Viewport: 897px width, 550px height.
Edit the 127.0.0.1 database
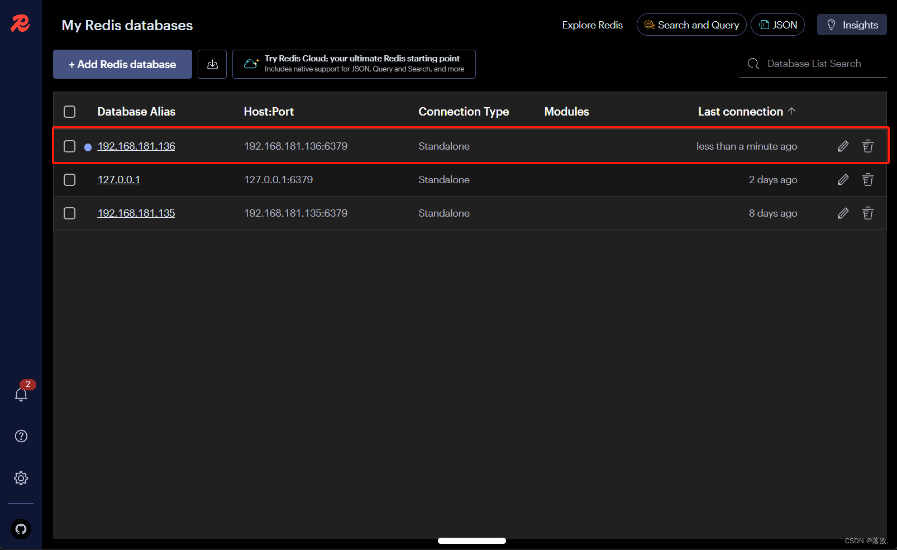pos(843,180)
